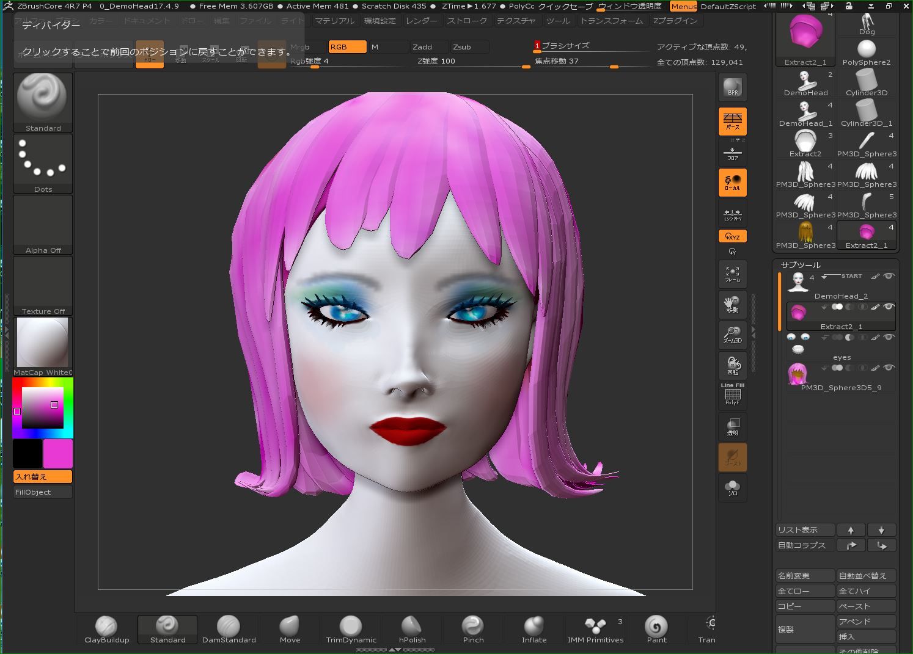
Task: Select the eyes subtool row
Action: pyautogui.click(x=841, y=346)
